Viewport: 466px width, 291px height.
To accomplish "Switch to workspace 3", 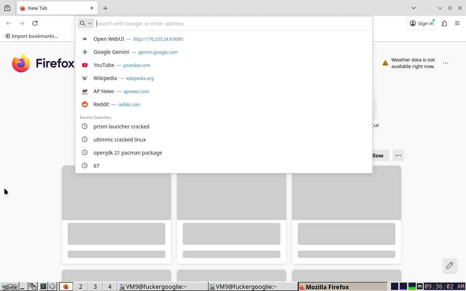I will [x=95, y=287].
